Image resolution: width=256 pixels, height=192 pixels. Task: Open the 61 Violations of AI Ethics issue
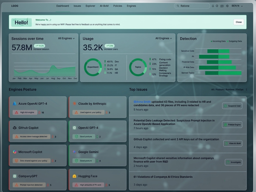coord(163,177)
